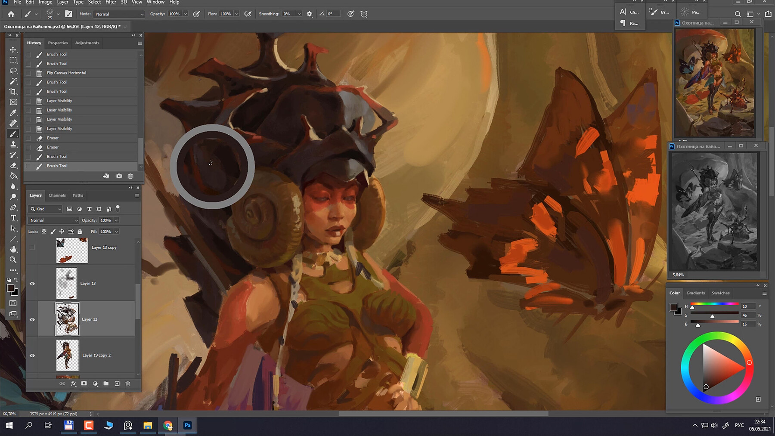
Task: Toggle pressure for opacity button
Action: coord(196,14)
